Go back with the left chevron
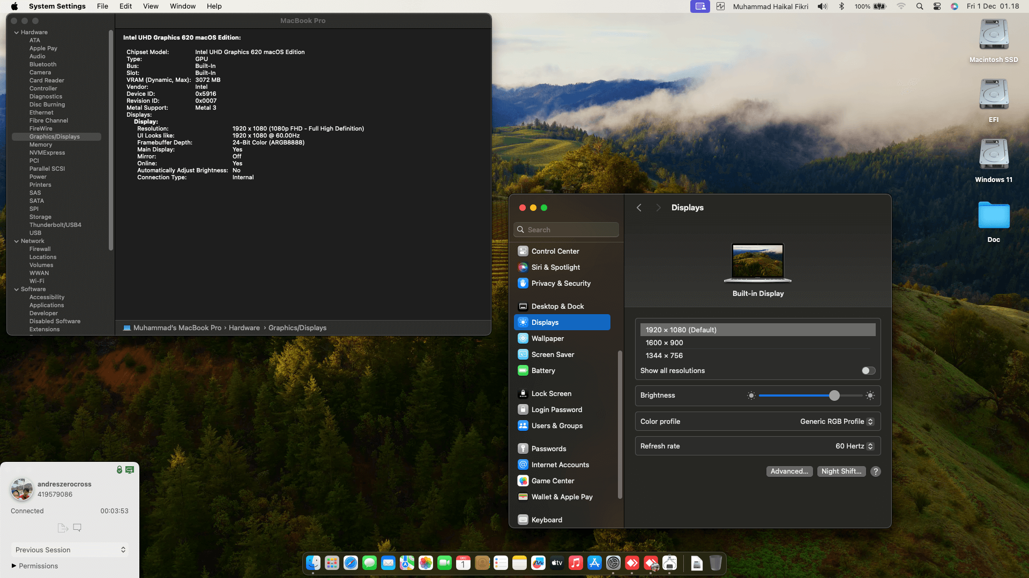The width and height of the screenshot is (1029, 578). [639, 208]
